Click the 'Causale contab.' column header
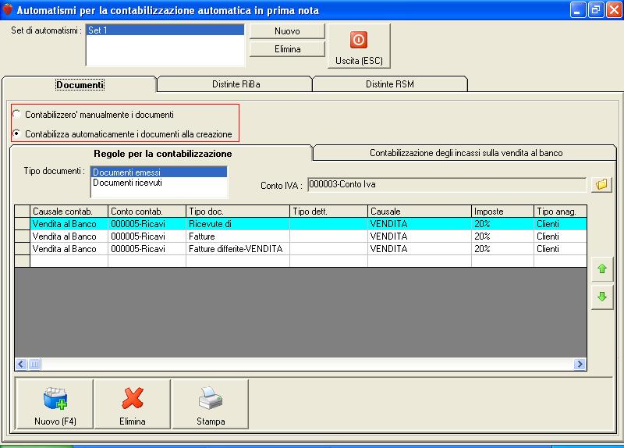 tap(69, 211)
